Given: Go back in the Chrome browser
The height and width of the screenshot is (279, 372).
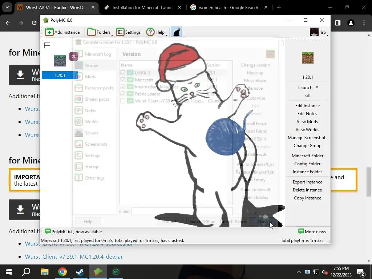Looking at the screenshot, I should (8, 23).
